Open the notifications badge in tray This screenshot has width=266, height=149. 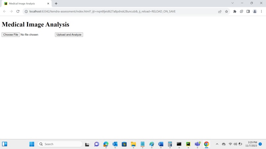click(260, 144)
